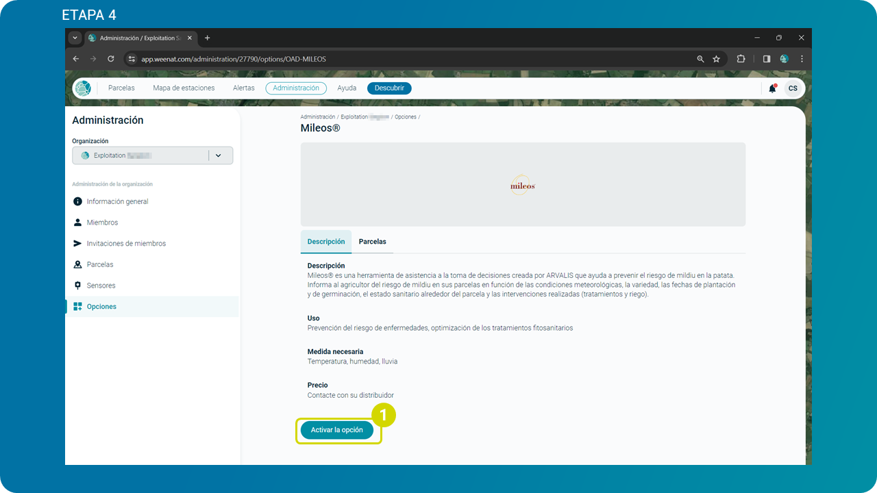
Task: Reload the page with refresh icon
Action: [x=111, y=59]
